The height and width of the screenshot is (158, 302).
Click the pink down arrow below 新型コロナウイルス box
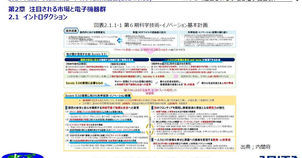coord(150,52)
